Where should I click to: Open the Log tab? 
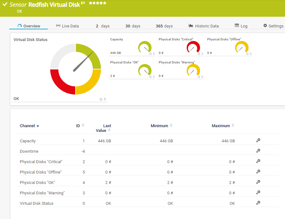[x=241, y=26]
